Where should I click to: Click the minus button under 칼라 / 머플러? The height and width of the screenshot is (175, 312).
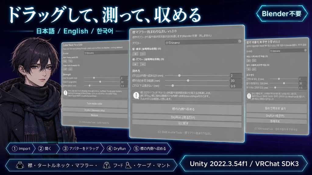click(x=254, y=69)
